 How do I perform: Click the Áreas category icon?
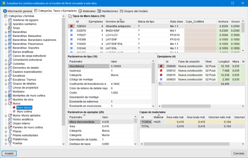(x=10, y=28)
